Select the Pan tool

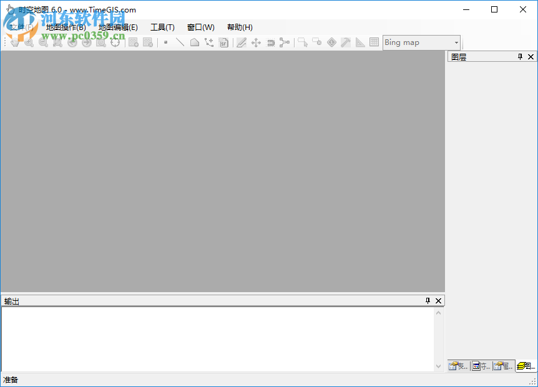pos(14,42)
